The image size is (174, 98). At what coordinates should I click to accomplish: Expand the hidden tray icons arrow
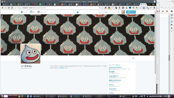click(x=147, y=96)
